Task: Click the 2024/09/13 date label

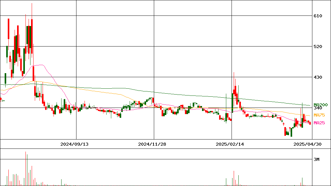Action: (74, 144)
